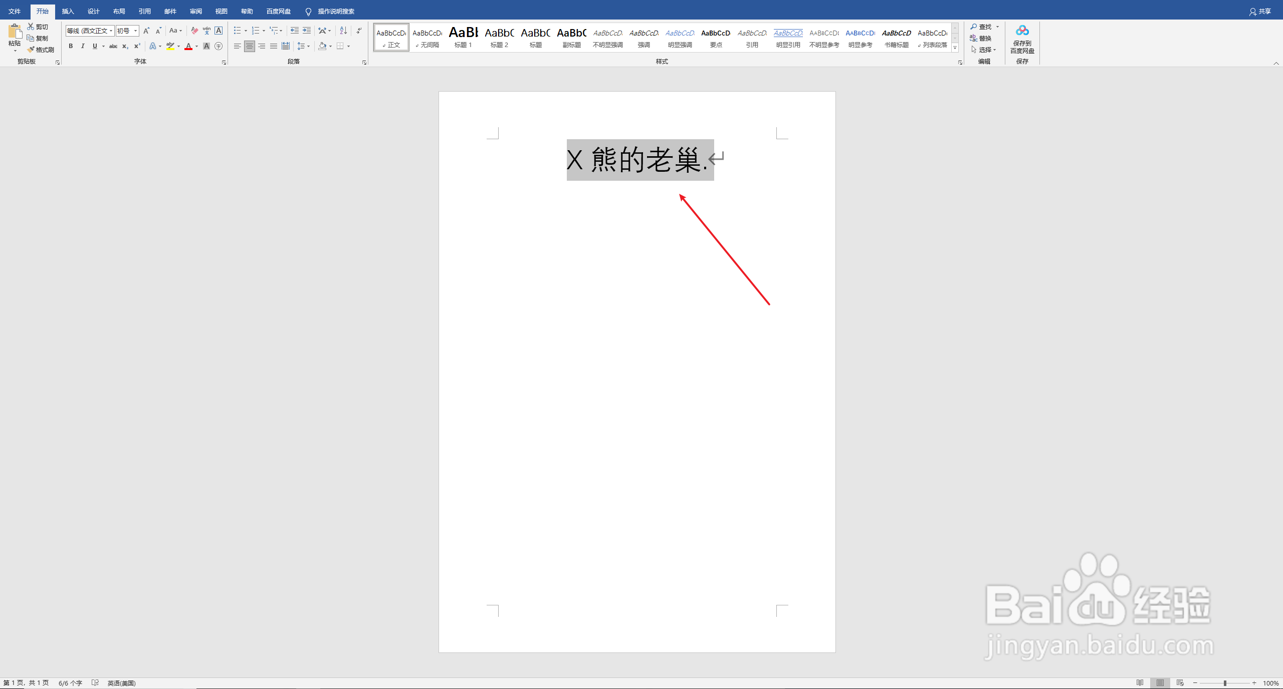This screenshot has width=1283, height=689.
Task: Open the font size dropdown (初号)
Action: (135, 31)
